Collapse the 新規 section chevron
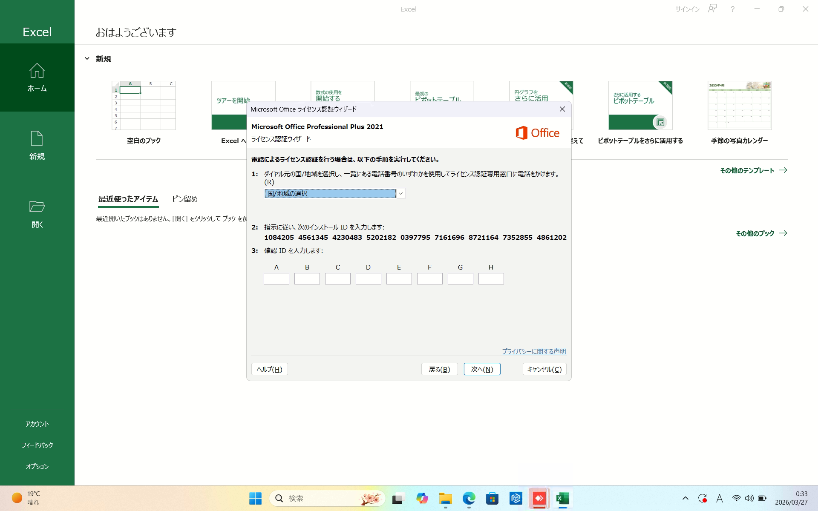 (87, 59)
